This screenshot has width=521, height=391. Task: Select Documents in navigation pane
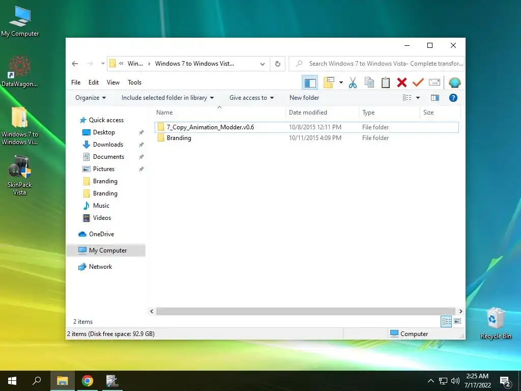[x=108, y=157]
